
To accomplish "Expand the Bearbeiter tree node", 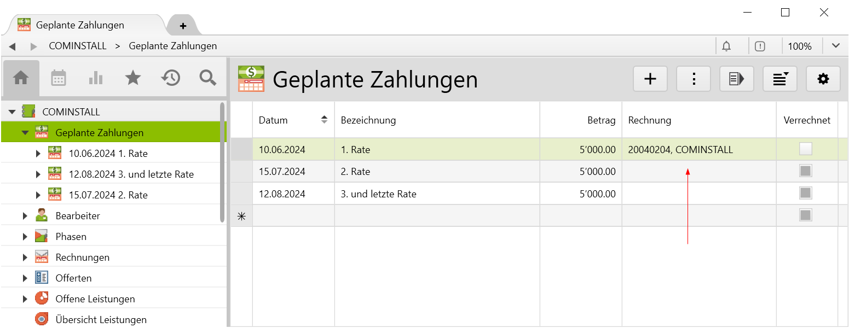I will pos(25,216).
